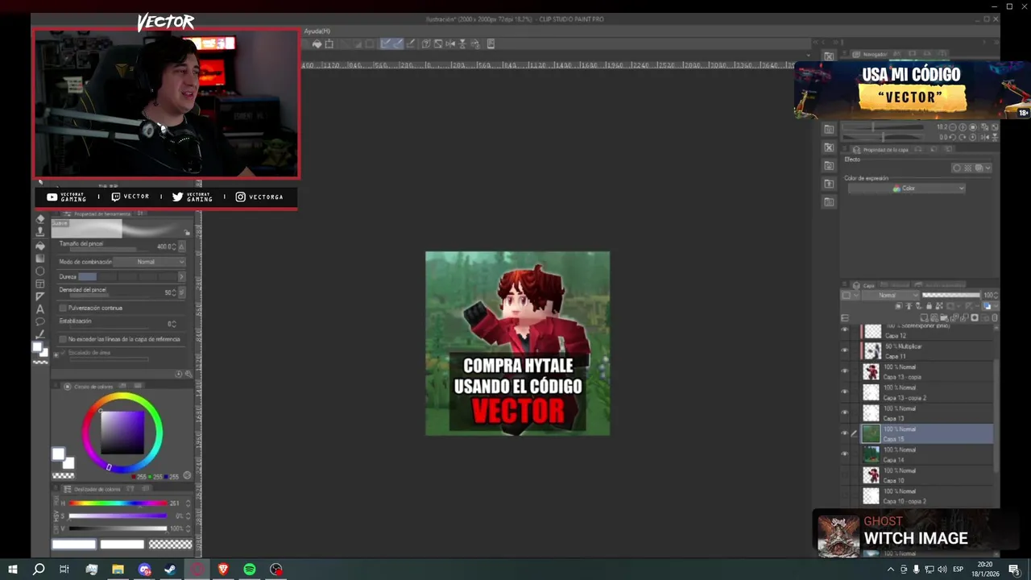Hide layer Capa 13 - copia eye icon
This screenshot has height=580, width=1031.
845,371
